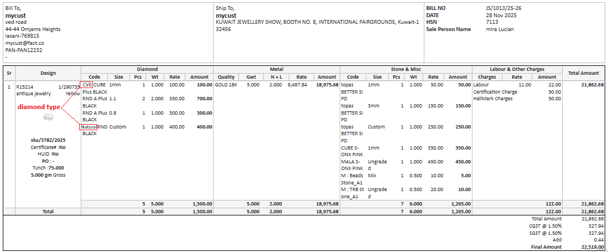
Task: Click the red-boxed CVD diamond code
Action: click(87, 85)
